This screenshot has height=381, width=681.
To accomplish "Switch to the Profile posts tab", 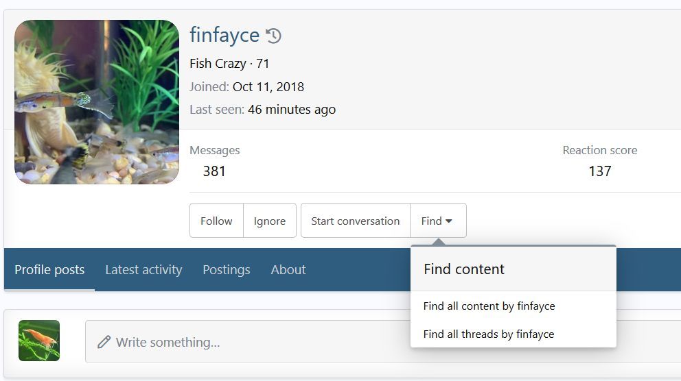I will [x=49, y=269].
